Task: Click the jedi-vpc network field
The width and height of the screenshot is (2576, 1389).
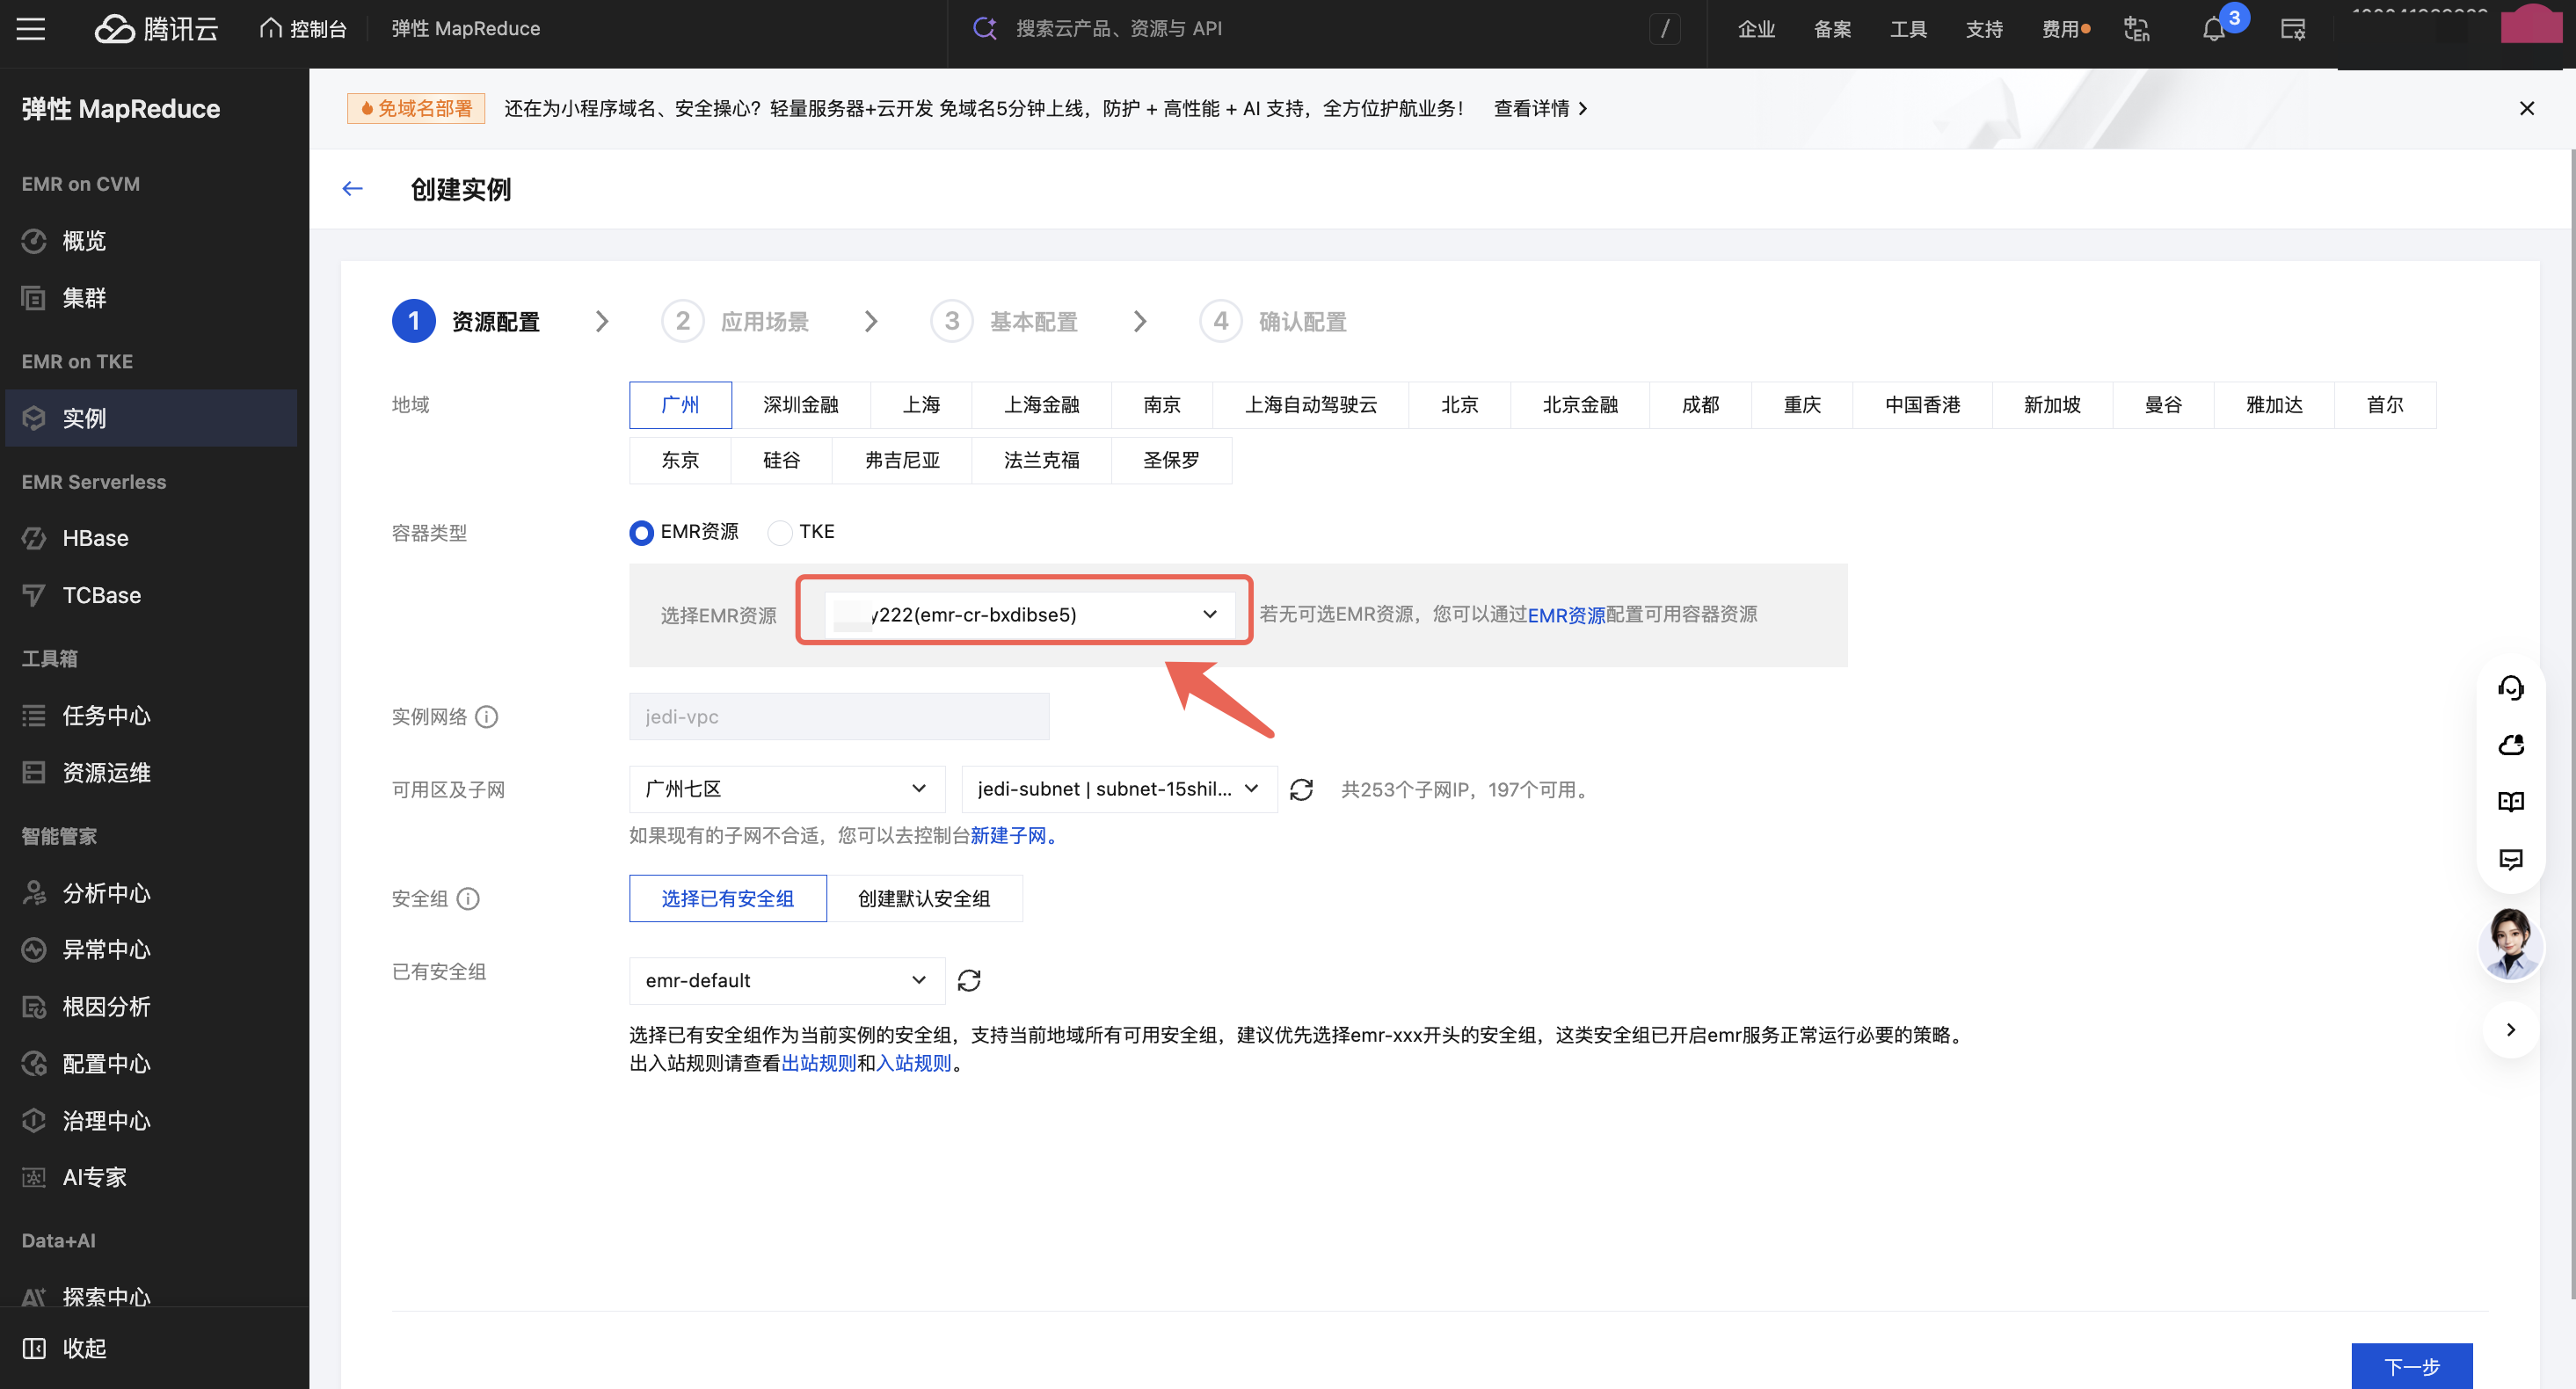Action: coord(839,716)
